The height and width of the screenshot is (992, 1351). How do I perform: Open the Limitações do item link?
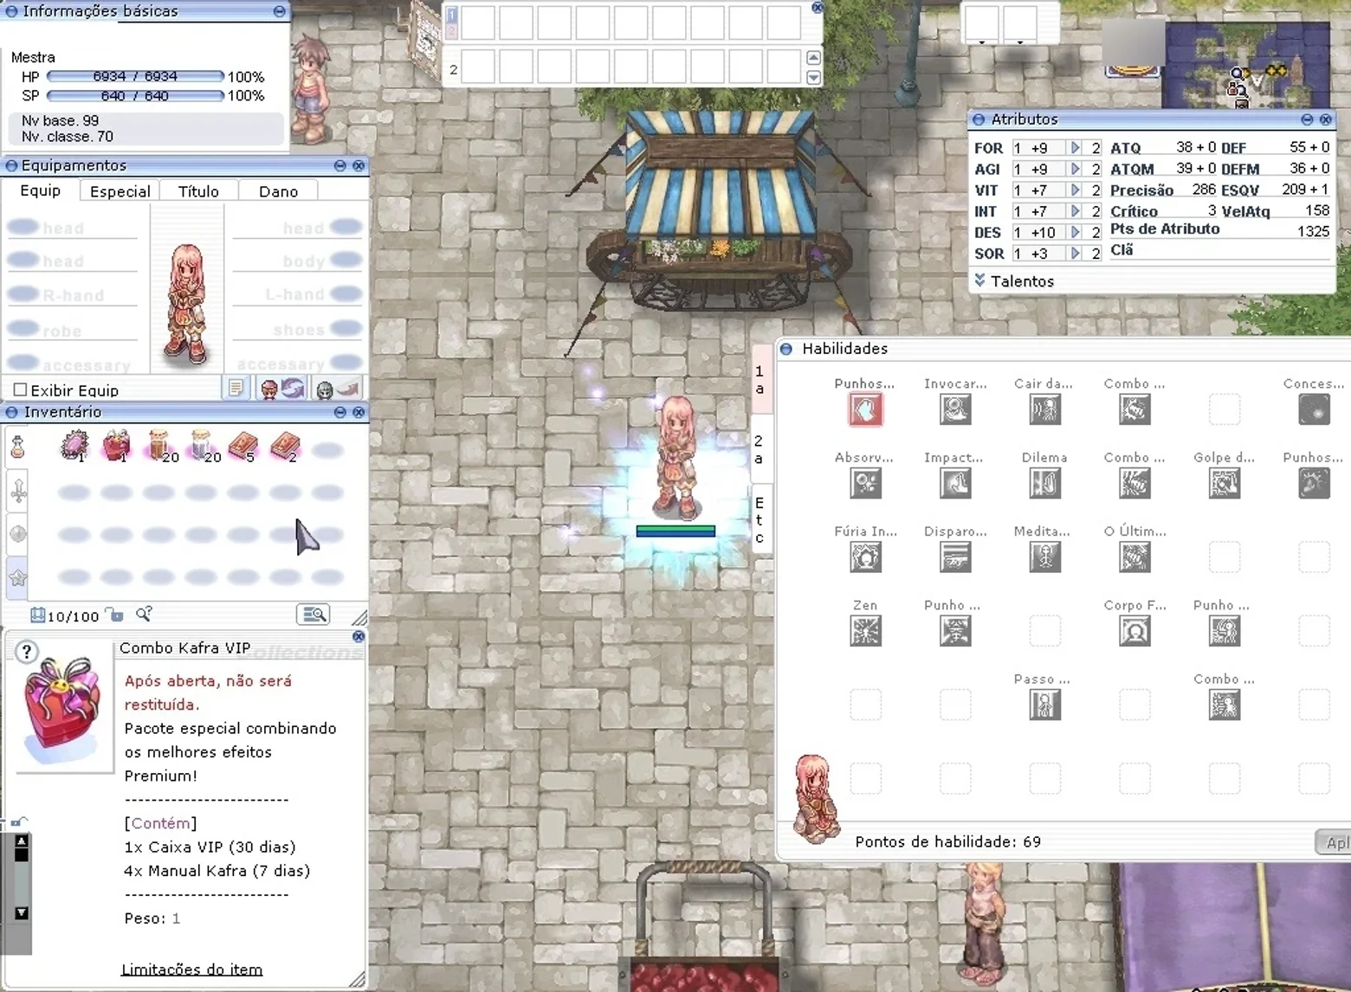pos(191,969)
